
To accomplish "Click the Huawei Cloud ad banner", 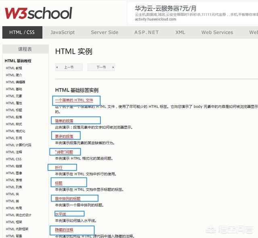I will tap(191, 13).
